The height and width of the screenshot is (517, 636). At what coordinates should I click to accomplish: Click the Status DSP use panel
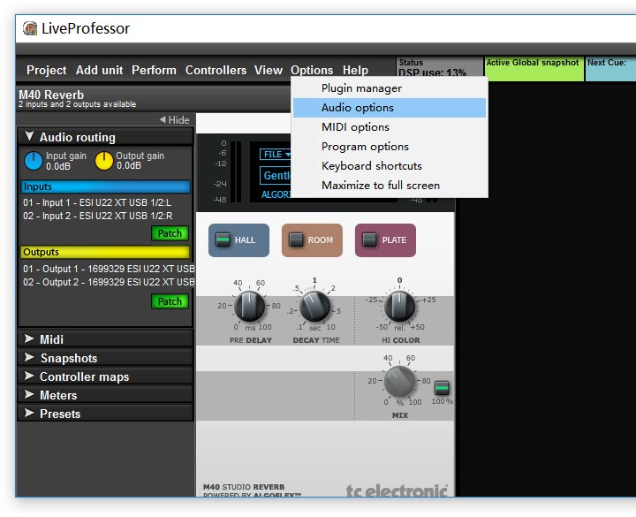tap(439, 67)
